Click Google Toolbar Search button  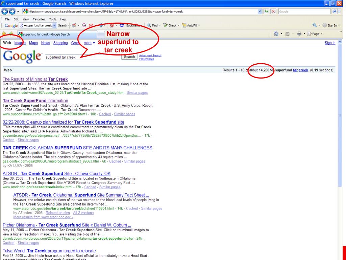click(x=63, y=25)
